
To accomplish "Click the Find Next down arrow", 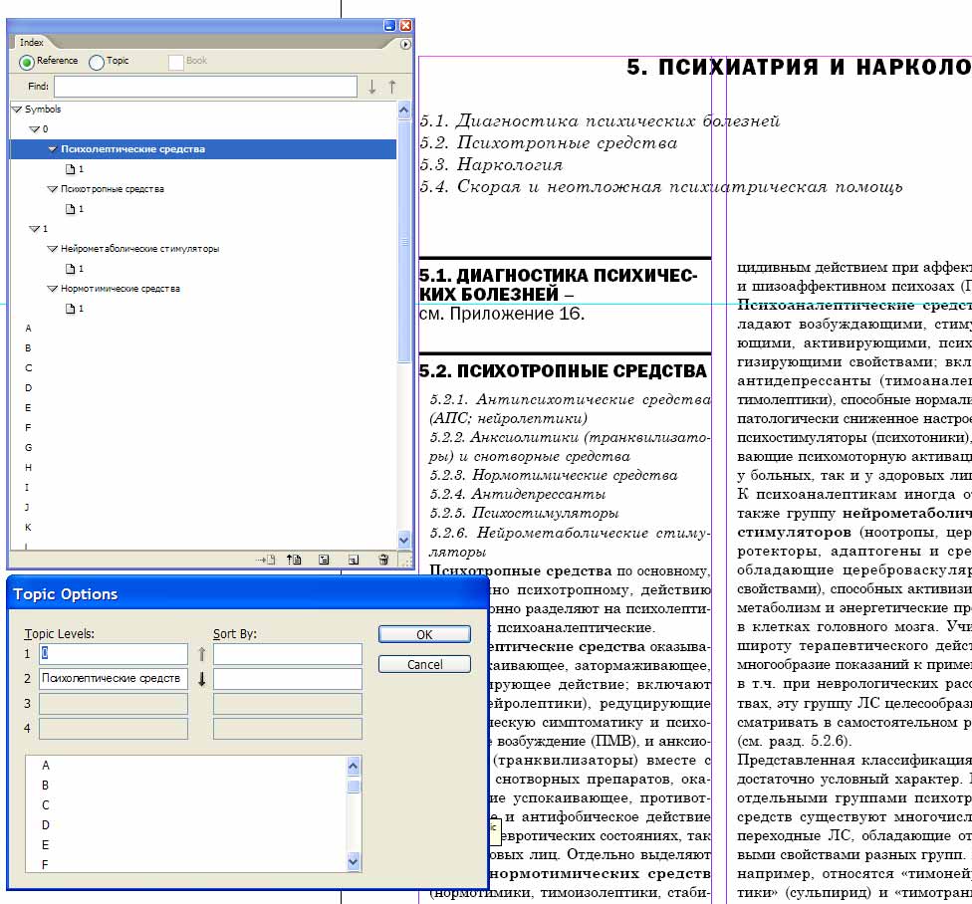I will (371, 87).
